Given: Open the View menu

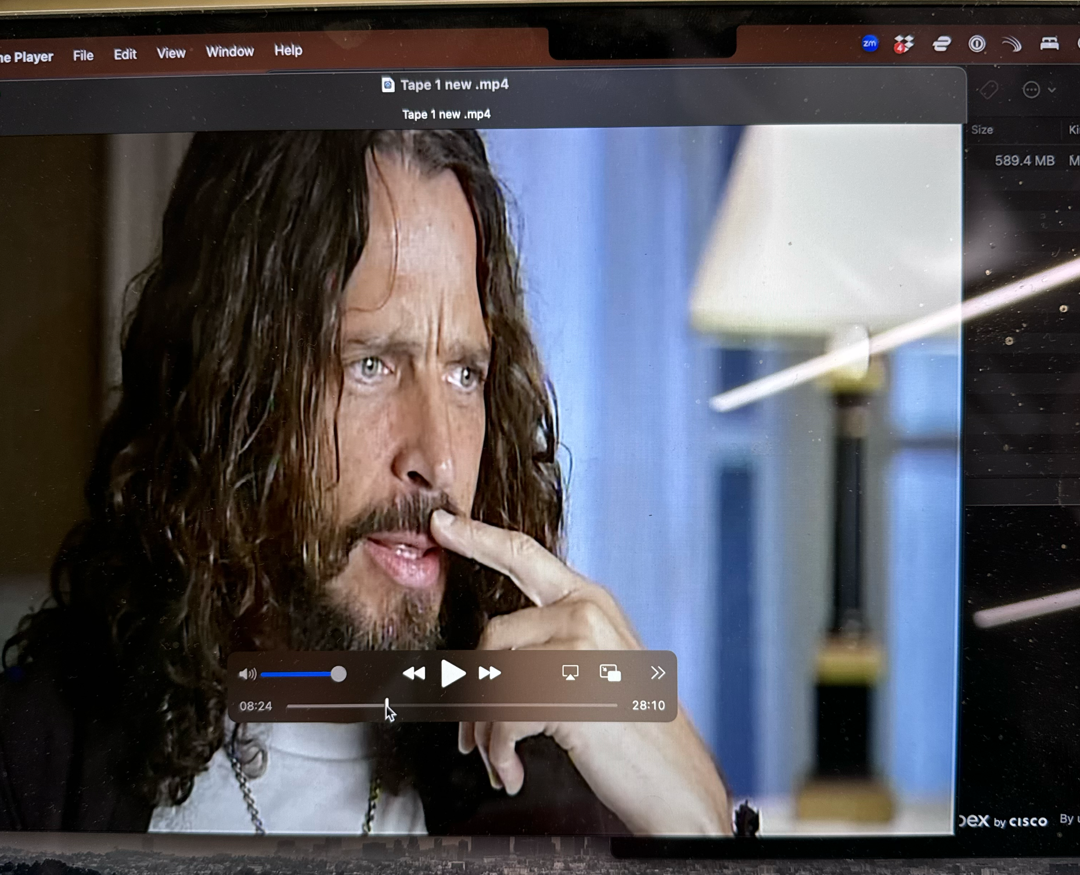Looking at the screenshot, I should click(170, 52).
